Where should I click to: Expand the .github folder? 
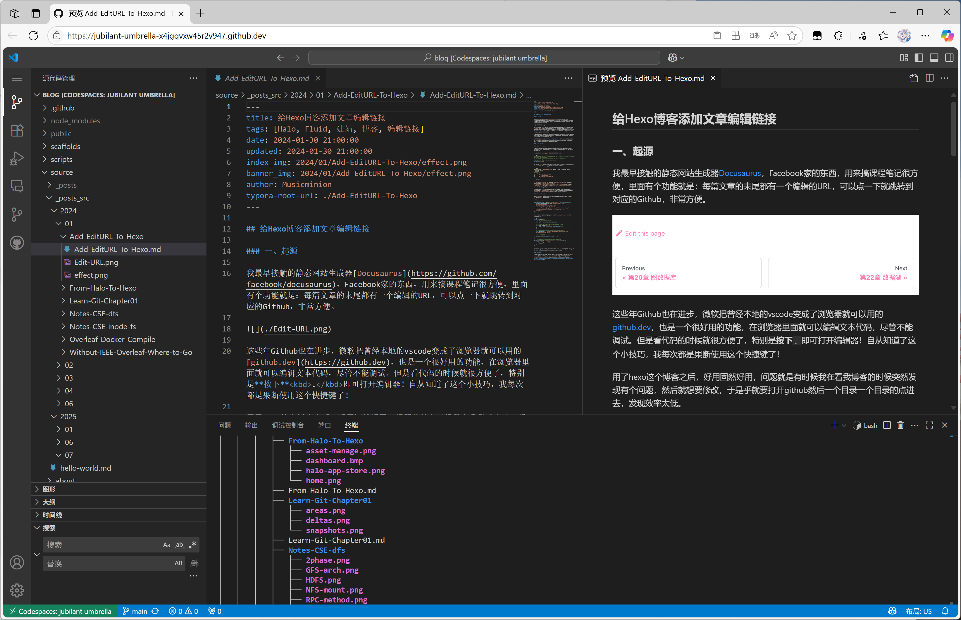click(x=119, y=108)
